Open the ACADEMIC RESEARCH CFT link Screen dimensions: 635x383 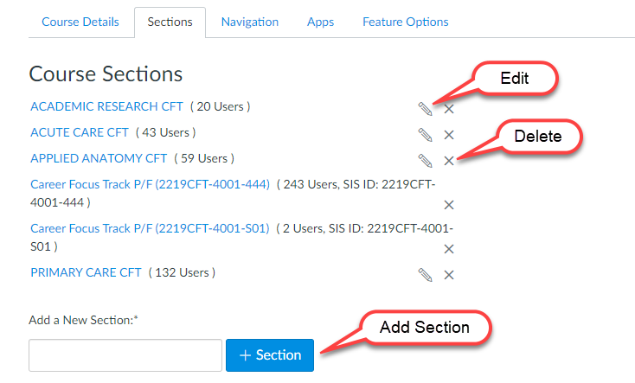[x=106, y=107]
